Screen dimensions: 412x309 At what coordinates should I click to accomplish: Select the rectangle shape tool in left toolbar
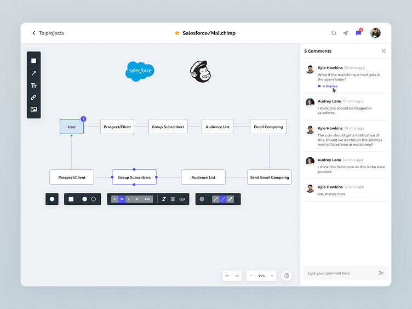[x=33, y=61]
